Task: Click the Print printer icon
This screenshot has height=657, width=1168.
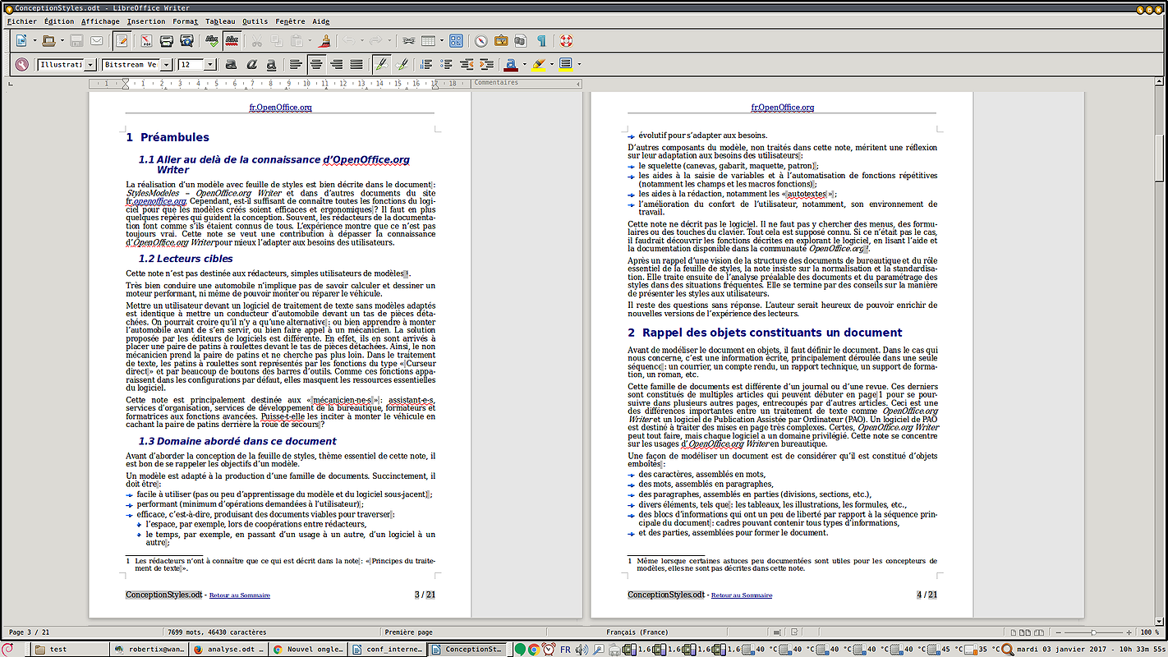Action: click(166, 40)
